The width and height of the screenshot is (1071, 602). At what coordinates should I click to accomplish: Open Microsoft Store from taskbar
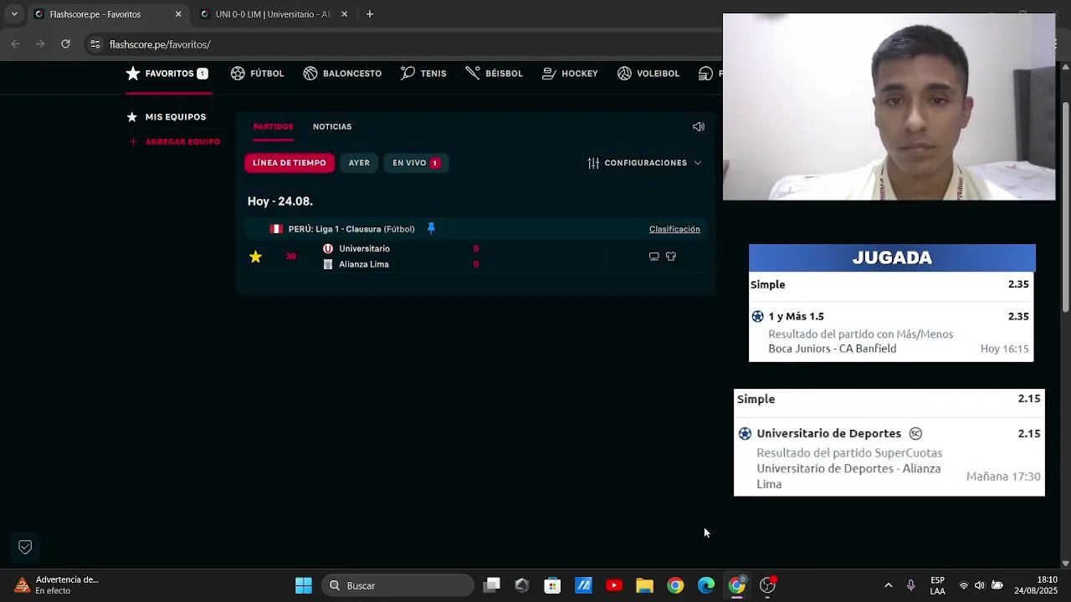tap(552, 585)
